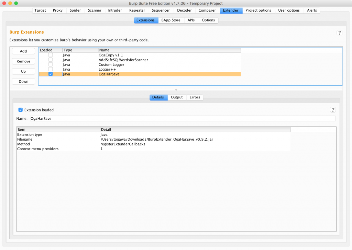The height and width of the screenshot is (250, 352).
Task: Click the help icon beside Burp Extensions
Action: [x=339, y=33]
